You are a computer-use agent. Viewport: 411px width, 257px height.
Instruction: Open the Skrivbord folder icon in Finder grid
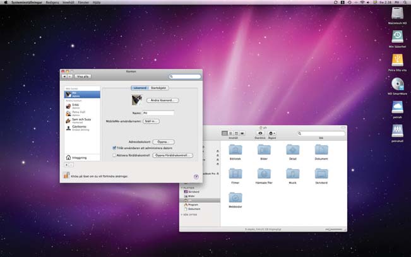pyautogui.click(x=321, y=174)
